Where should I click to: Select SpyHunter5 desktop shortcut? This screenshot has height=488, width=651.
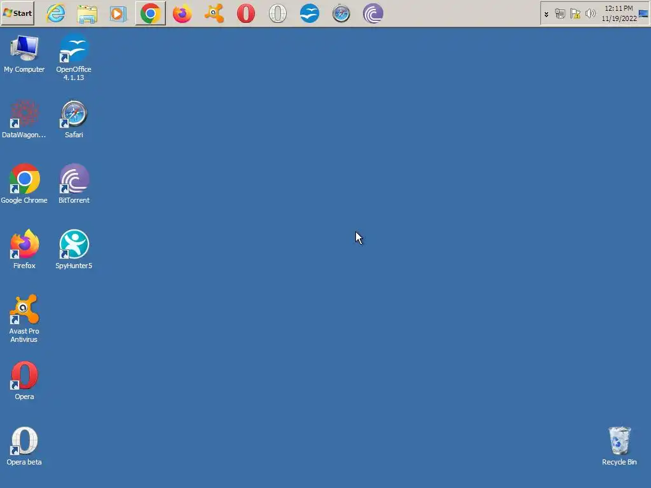tap(74, 249)
